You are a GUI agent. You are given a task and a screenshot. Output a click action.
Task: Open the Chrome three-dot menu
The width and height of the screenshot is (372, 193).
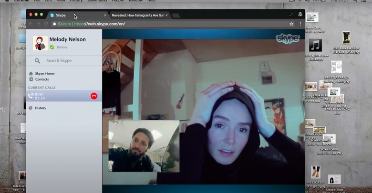tap(300, 24)
